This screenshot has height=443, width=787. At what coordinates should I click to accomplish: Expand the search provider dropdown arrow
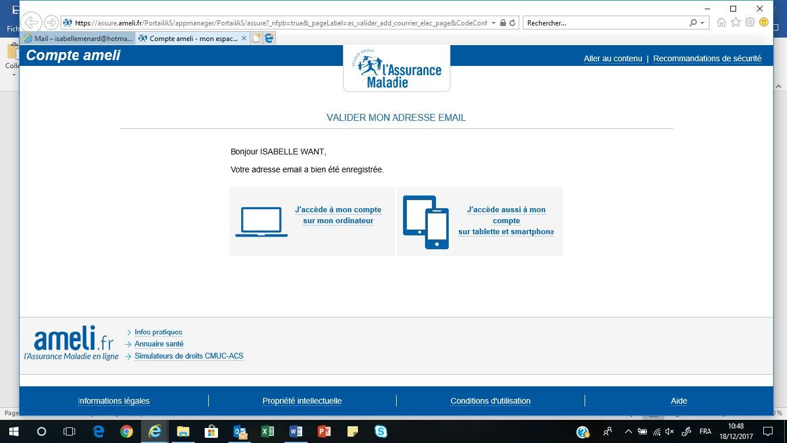(703, 23)
